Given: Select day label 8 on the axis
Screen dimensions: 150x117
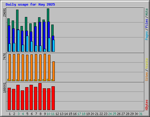Looking at the screenshot, I should (40, 114).
